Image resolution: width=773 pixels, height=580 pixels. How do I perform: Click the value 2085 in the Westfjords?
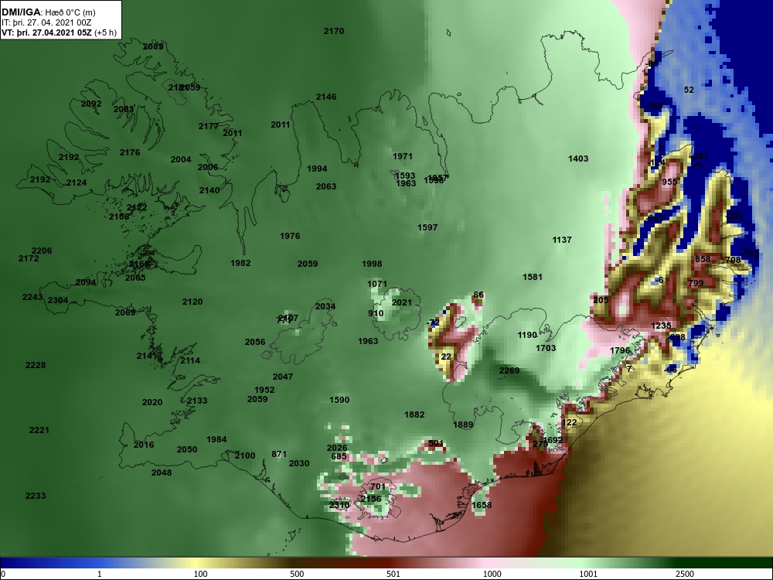click(153, 47)
